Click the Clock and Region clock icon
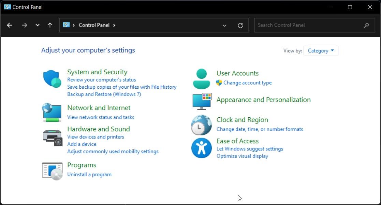381x205 pixels. (x=201, y=125)
